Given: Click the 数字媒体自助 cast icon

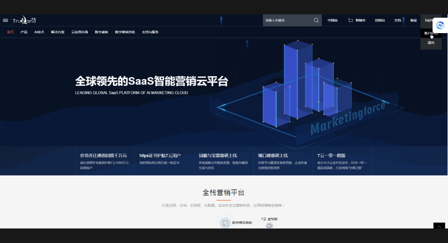Looking at the screenshot, I should click(x=225, y=223).
